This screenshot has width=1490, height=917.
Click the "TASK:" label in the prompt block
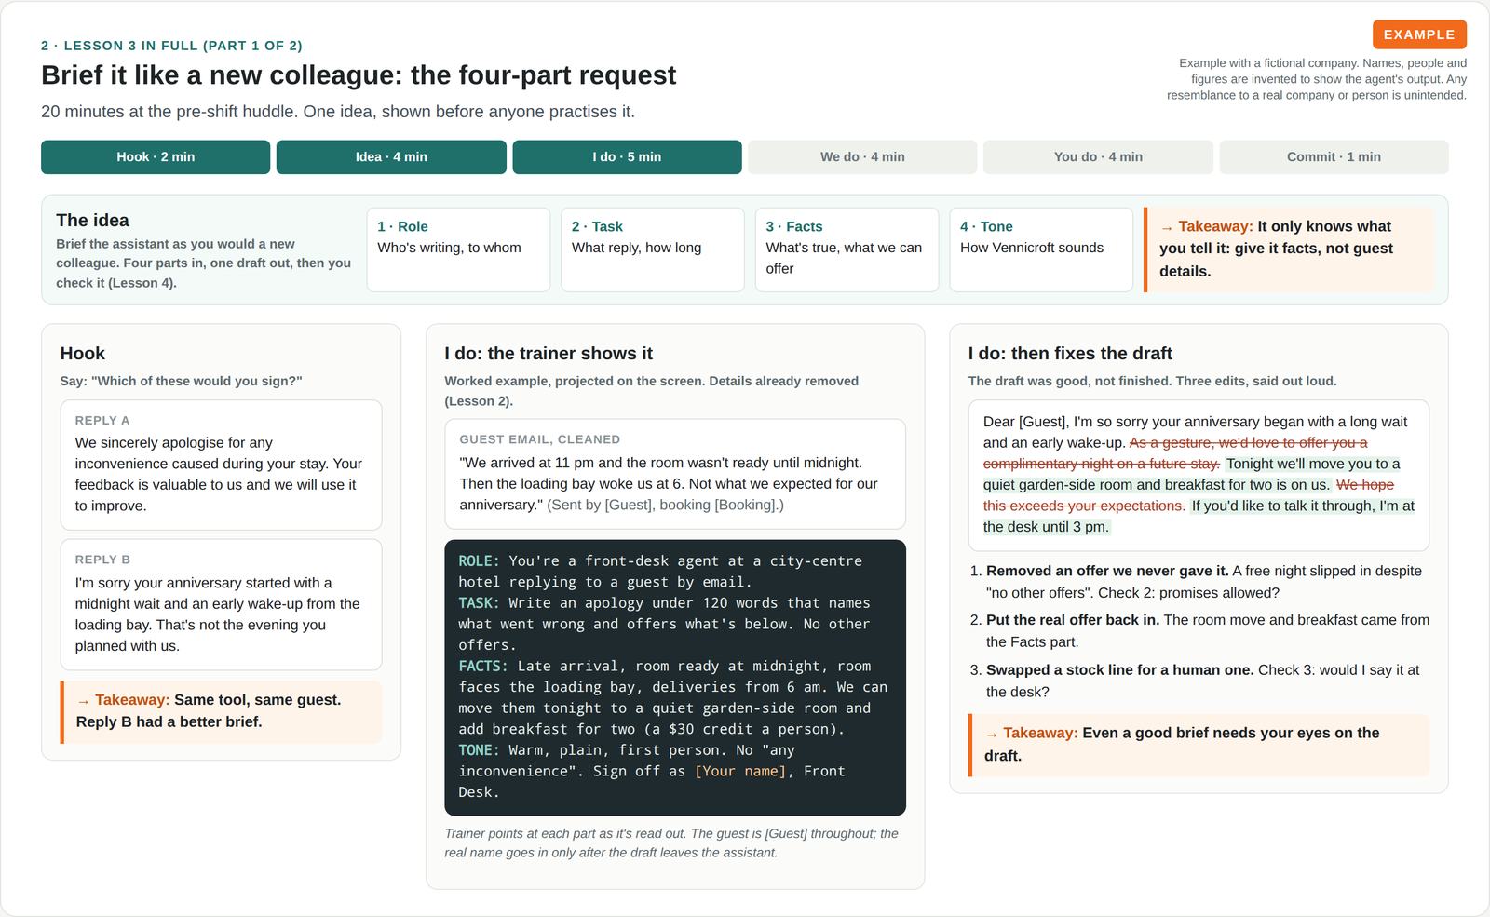click(479, 603)
